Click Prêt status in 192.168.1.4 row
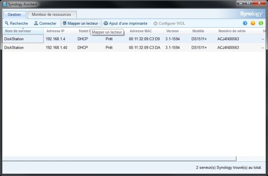 tap(109, 39)
